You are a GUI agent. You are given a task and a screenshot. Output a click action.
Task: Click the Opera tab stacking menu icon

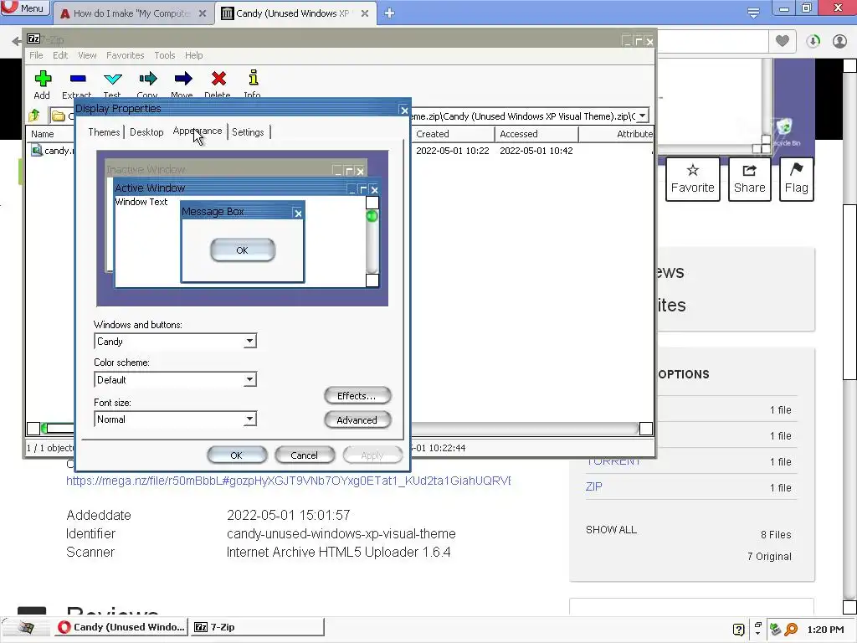[x=753, y=13]
